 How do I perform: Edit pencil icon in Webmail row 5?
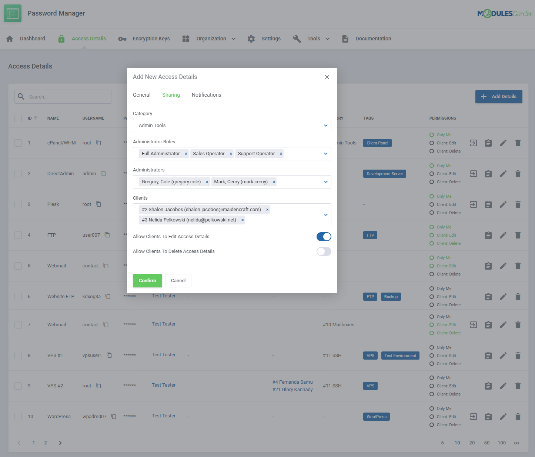[x=503, y=266]
